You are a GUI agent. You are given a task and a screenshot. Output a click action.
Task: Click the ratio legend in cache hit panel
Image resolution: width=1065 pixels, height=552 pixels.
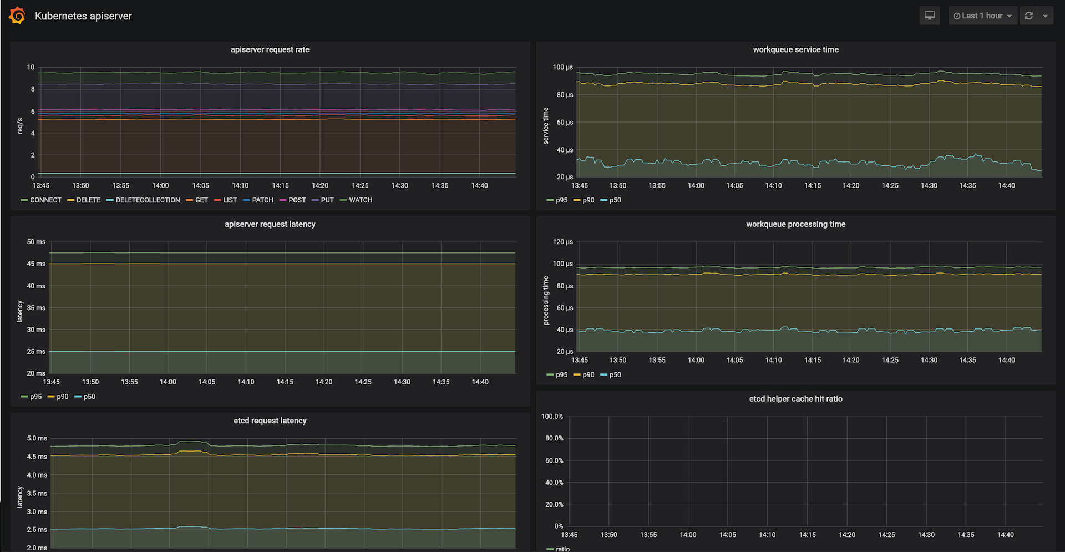tap(562, 549)
